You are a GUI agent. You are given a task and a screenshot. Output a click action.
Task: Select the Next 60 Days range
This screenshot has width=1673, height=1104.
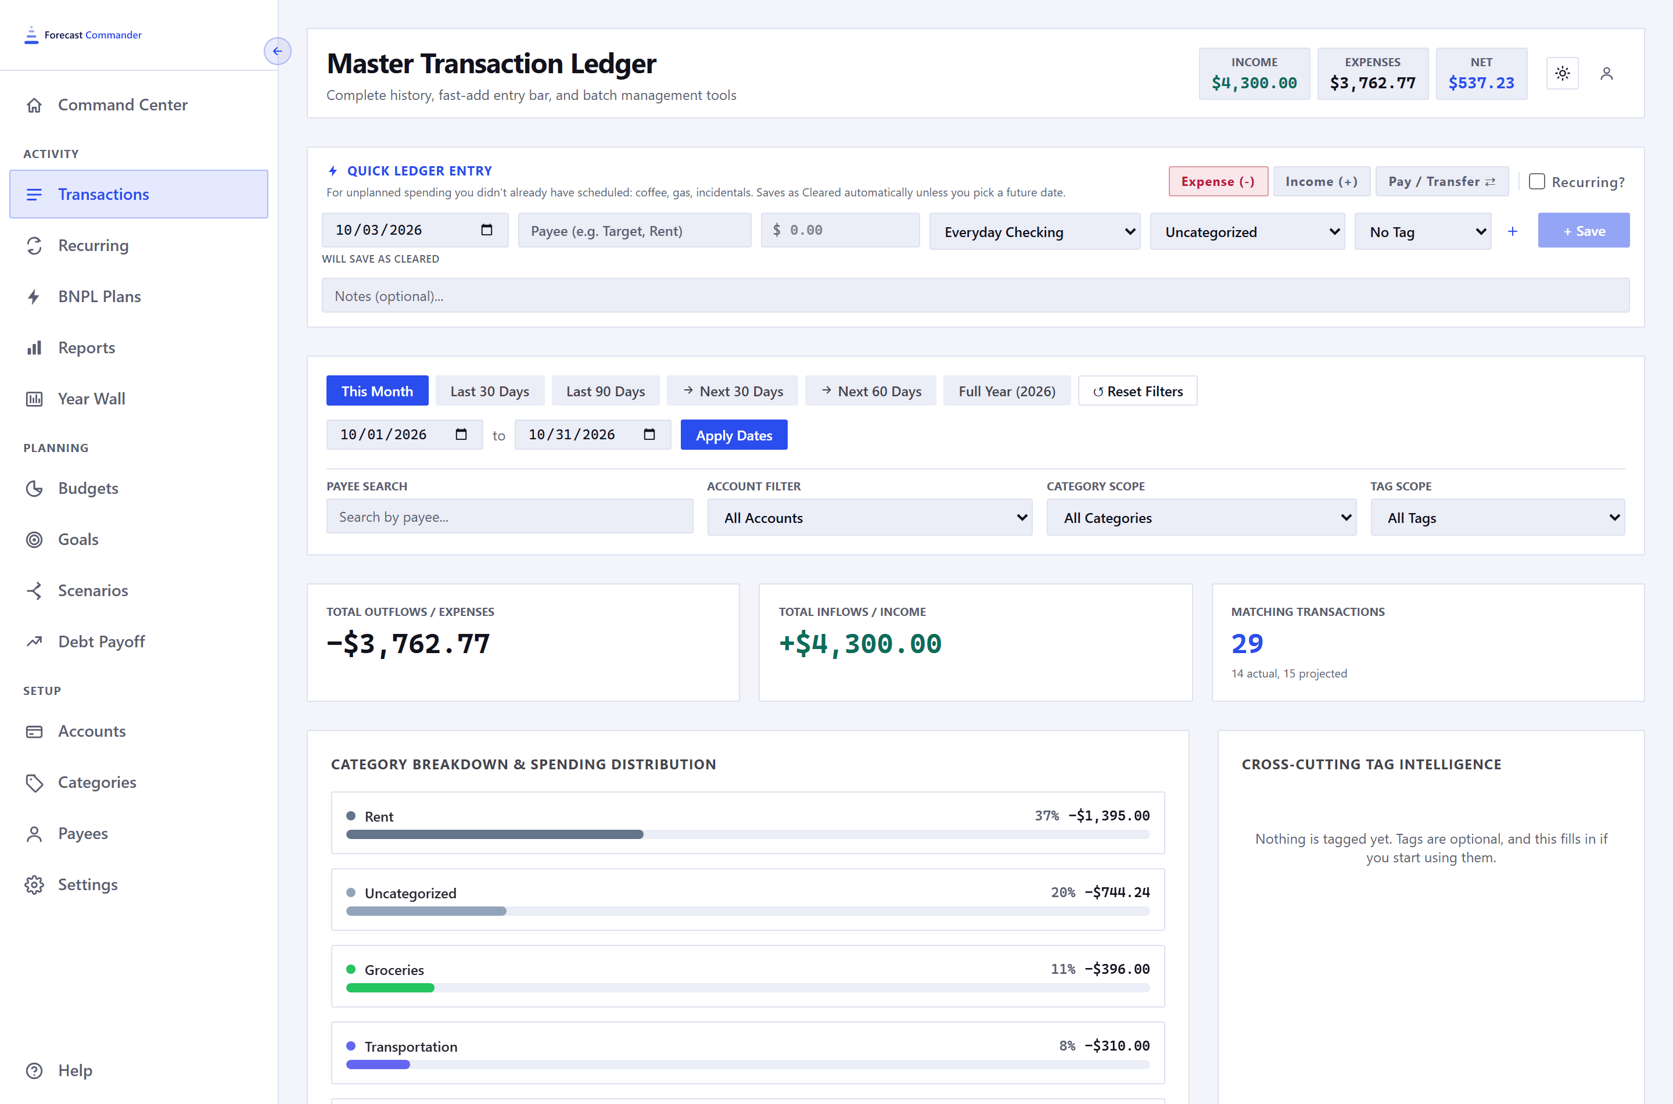tap(870, 391)
